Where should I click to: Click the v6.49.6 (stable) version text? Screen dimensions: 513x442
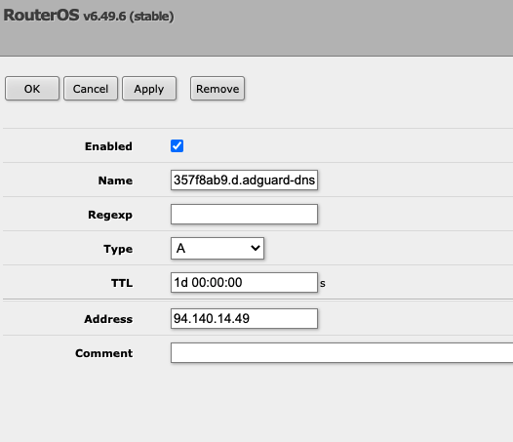click(x=129, y=17)
